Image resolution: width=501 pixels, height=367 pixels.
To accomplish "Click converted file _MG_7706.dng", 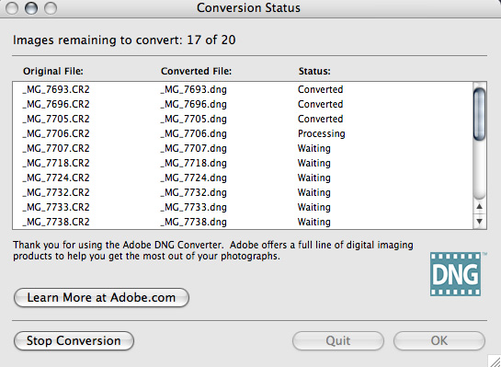I will [x=194, y=133].
